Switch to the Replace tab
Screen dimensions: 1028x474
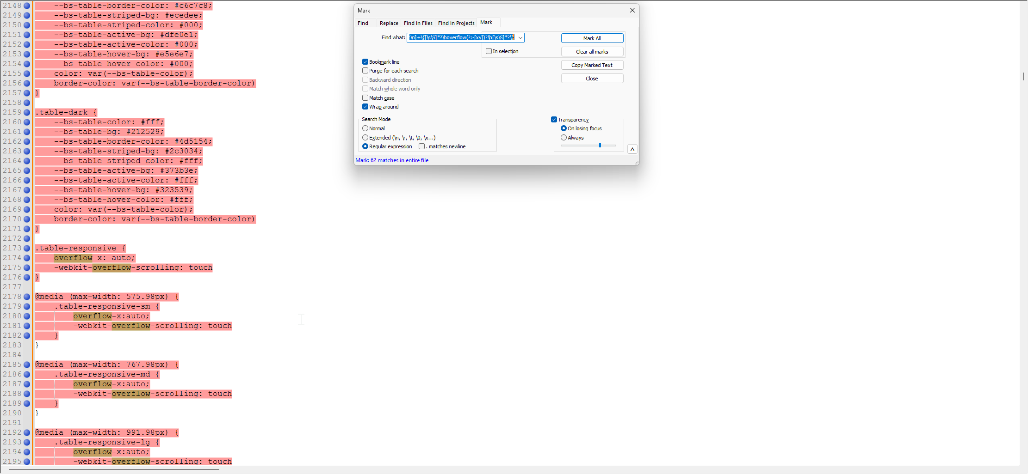pos(389,23)
